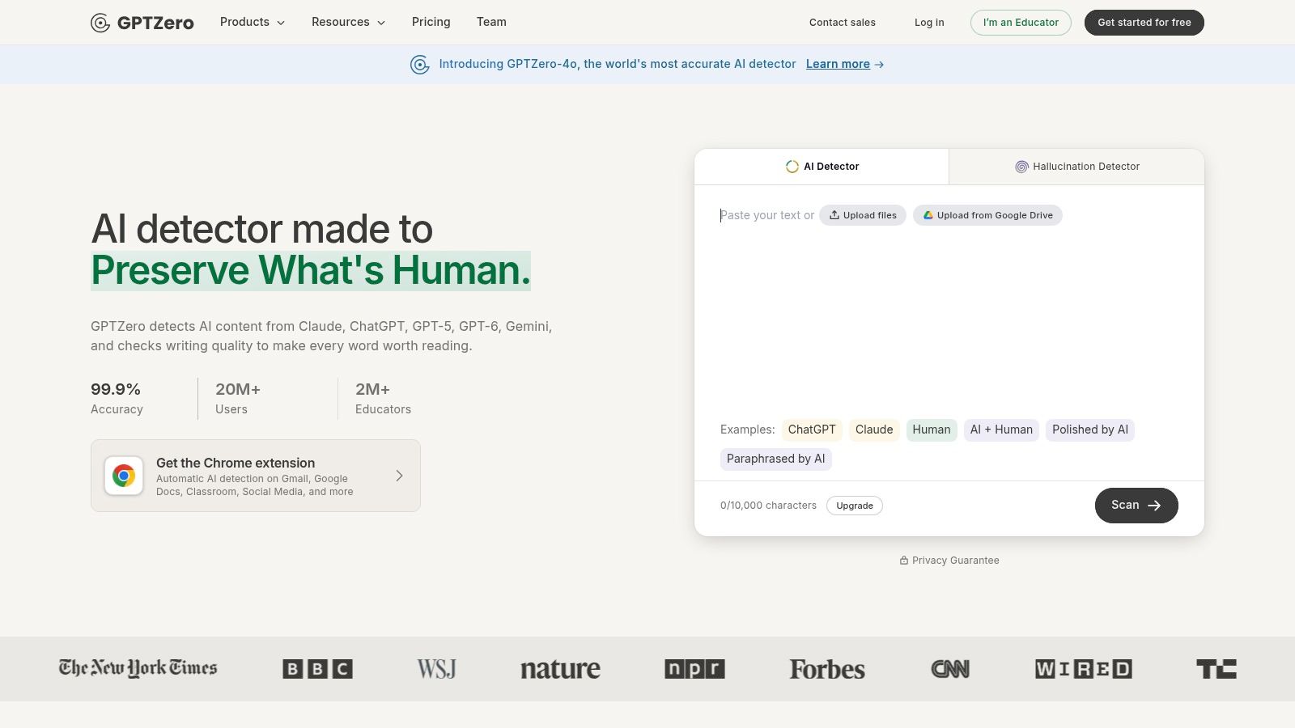Click the I'm an Educator button
Image resolution: width=1295 pixels, height=728 pixels.
pos(1021,23)
